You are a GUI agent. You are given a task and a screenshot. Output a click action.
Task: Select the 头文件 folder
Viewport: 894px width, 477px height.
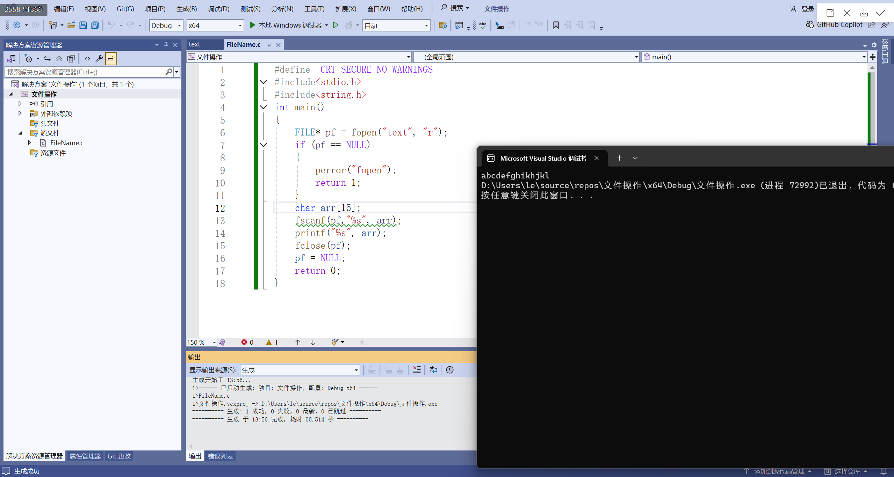click(x=50, y=123)
